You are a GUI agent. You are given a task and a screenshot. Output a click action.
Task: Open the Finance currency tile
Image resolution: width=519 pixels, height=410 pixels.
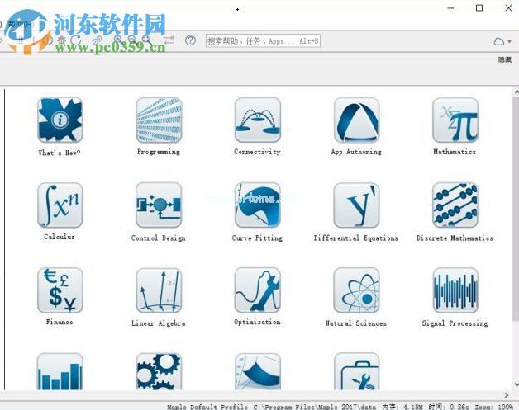tap(60, 290)
